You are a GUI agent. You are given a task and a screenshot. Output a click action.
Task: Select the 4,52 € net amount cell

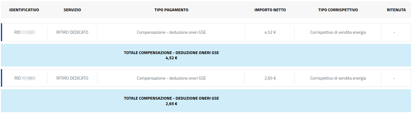(270, 32)
